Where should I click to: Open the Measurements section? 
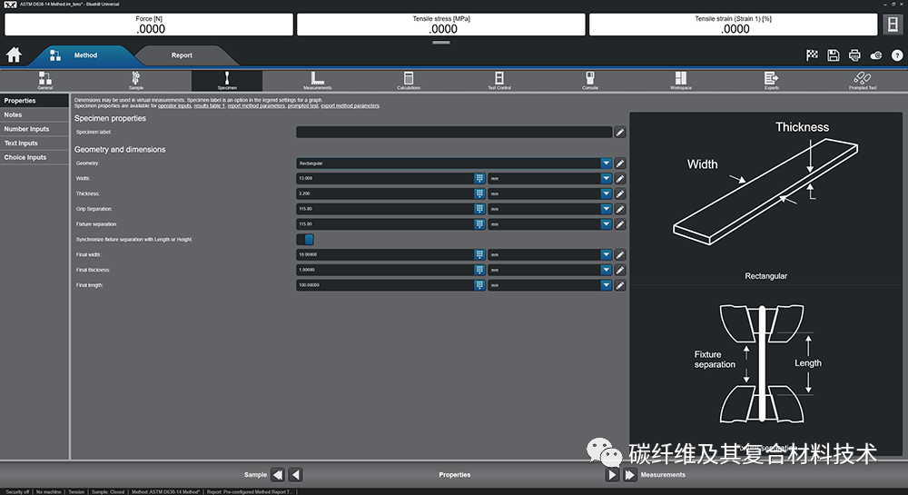click(317, 80)
